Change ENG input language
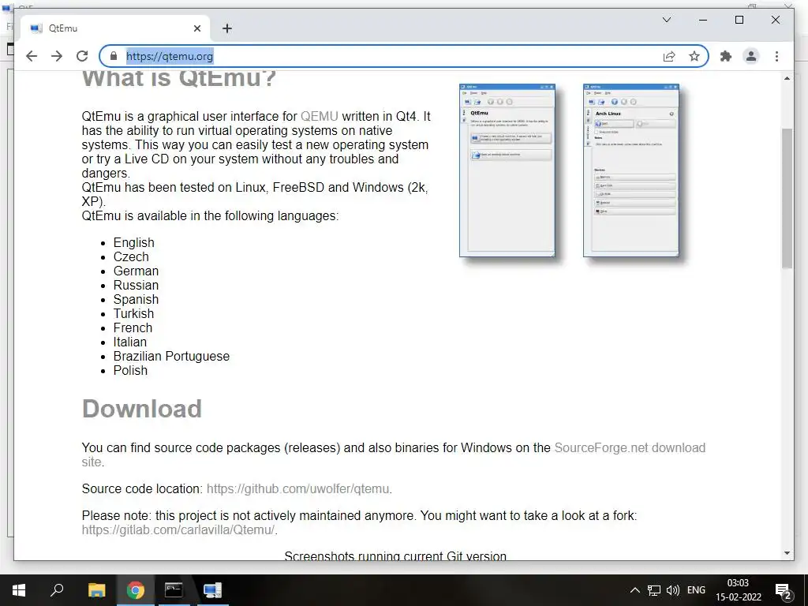This screenshot has width=808, height=606. click(696, 590)
